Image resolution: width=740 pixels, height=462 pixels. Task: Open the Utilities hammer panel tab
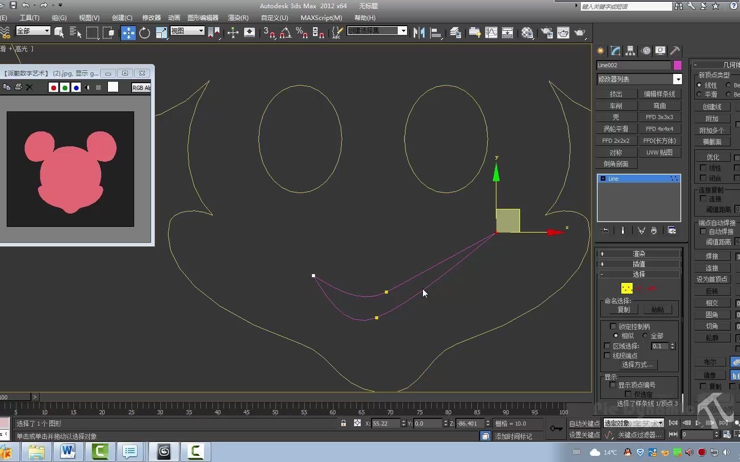coord(675,51)
